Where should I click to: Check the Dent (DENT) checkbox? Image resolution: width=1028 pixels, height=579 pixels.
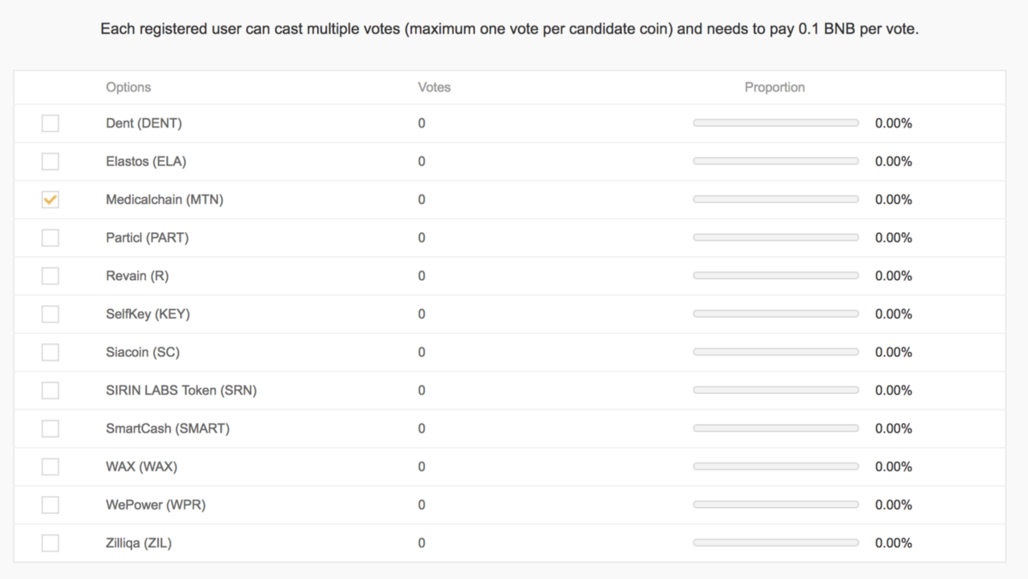click(51, 123)
